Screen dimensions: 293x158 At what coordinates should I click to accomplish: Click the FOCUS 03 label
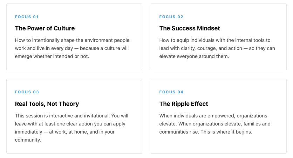tap(27, 92)
